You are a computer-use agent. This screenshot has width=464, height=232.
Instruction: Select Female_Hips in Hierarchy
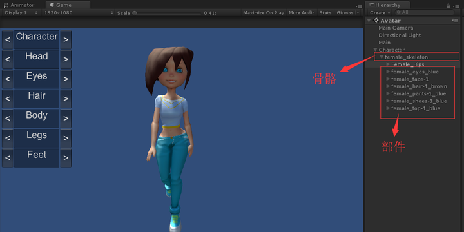point(407,64)
